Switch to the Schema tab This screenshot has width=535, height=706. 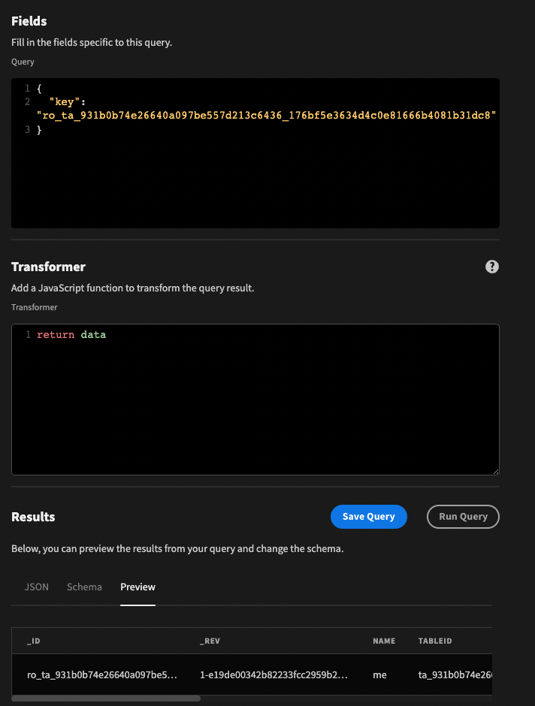tap(83, 587)
